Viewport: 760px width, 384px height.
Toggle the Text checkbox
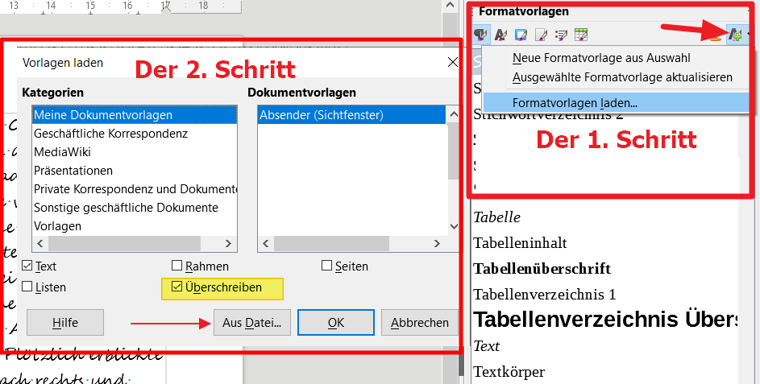point(27,266)
